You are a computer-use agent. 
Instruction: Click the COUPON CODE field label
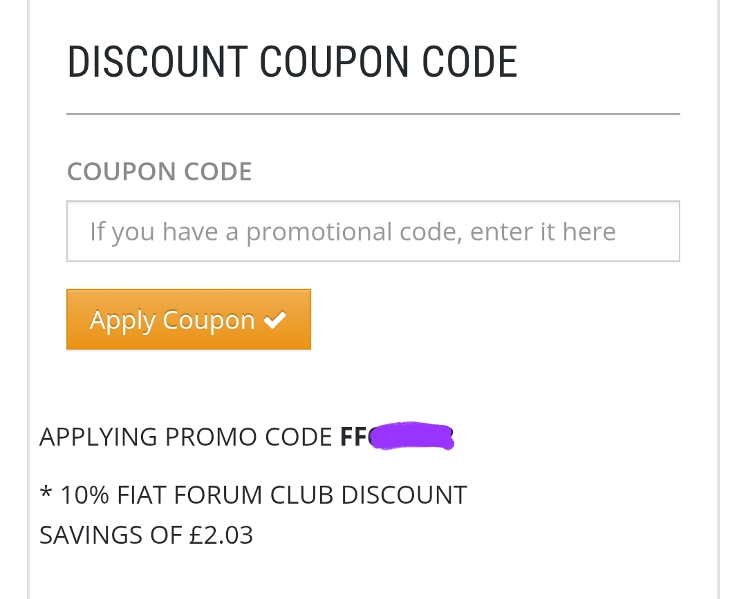159,171
